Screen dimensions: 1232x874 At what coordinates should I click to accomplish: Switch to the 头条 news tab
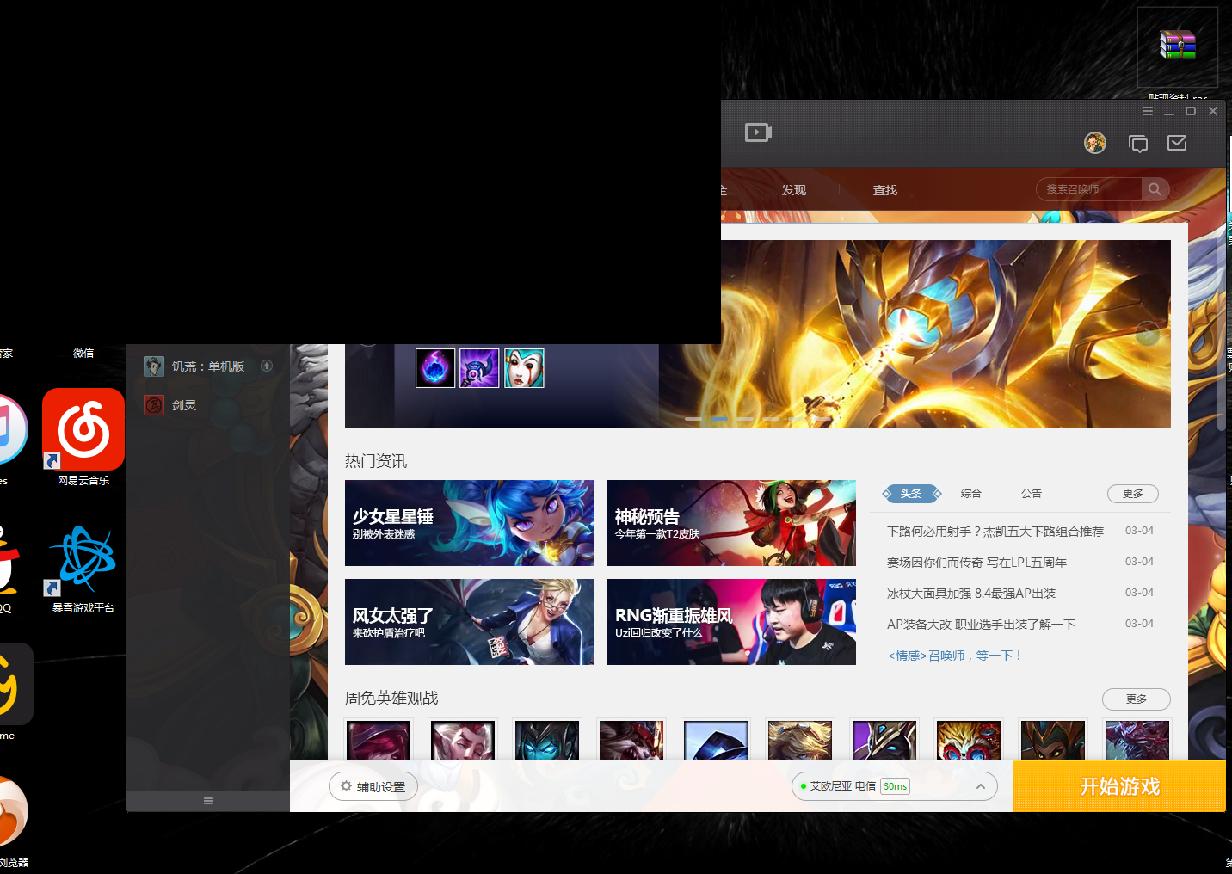coord(911,494)
